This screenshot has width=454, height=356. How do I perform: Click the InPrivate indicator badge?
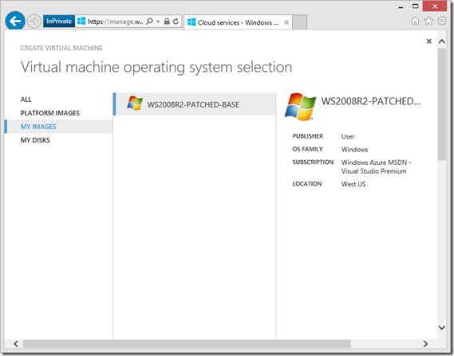click(x=59, y=22)
